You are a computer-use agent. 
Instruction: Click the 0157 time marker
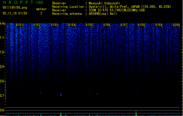[124, 25]
